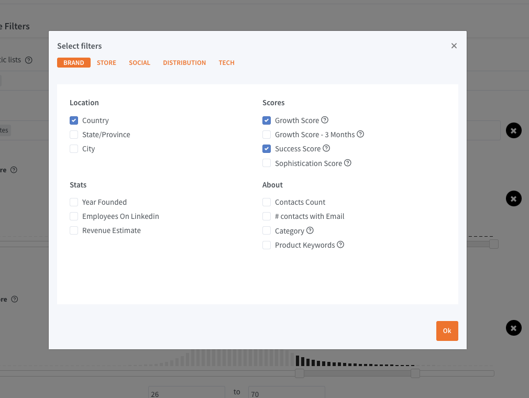Screen dimensions: 529x398
Task: Click help icon next to Growth Score
Action: (325, 120)
